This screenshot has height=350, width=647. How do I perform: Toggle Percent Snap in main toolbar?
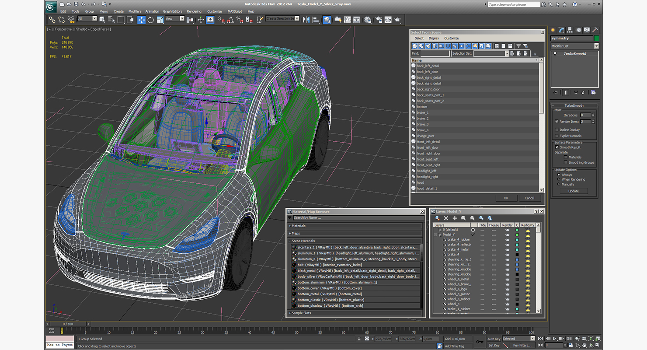click(240, 20)
